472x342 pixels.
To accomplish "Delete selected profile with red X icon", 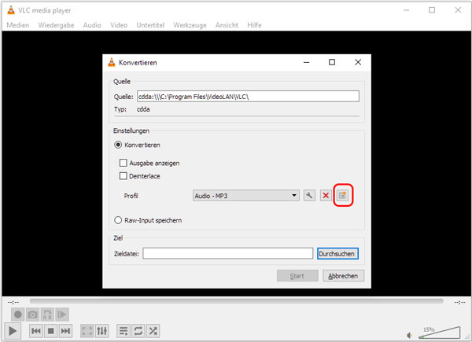I will click(x=326, y=196).
